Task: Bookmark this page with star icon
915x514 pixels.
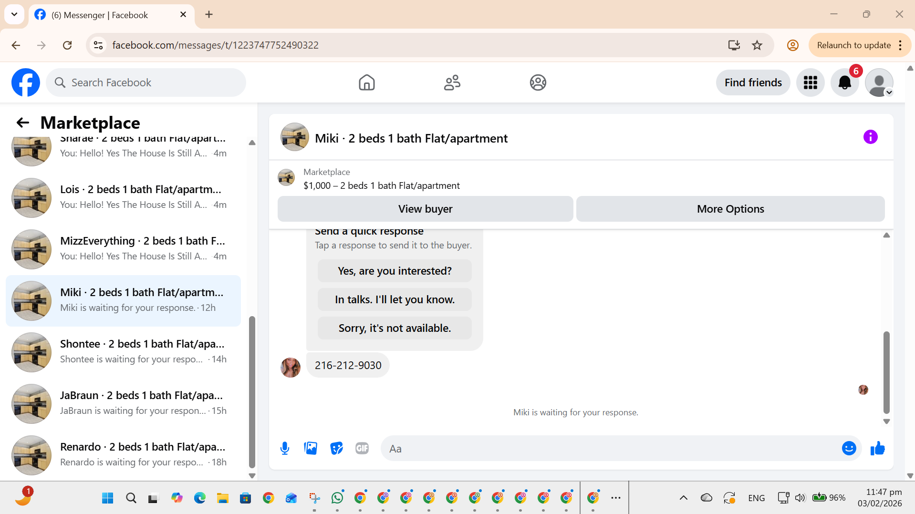Action: tap(757, 45)
